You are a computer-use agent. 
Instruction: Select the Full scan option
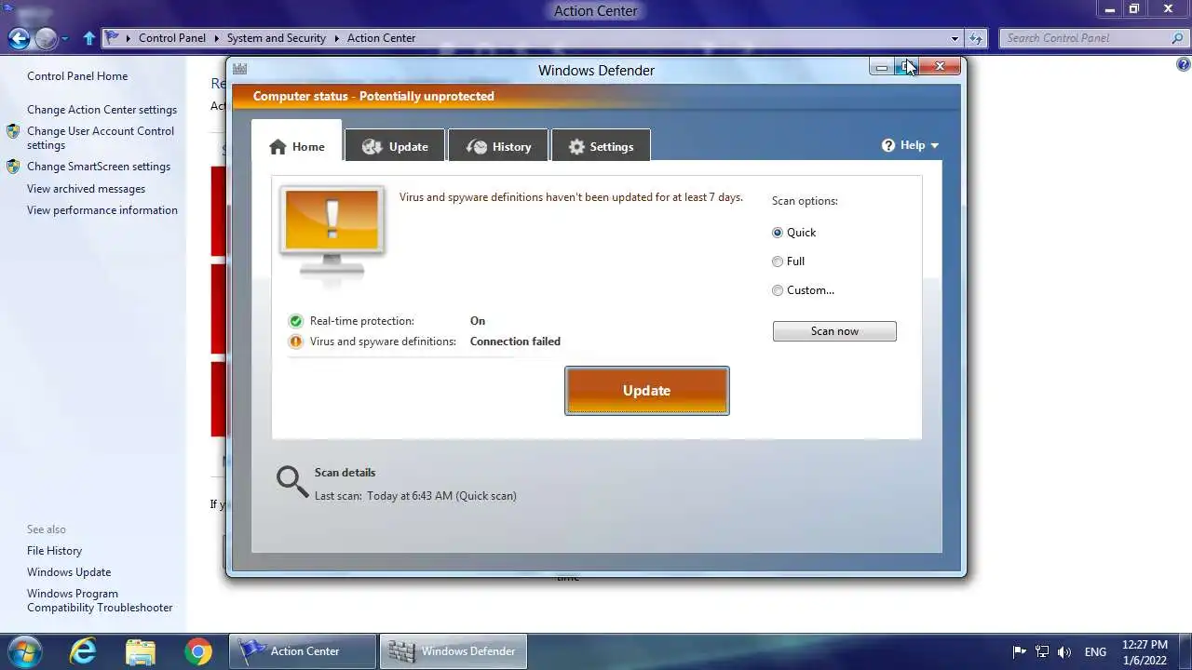tap(778, 261)
